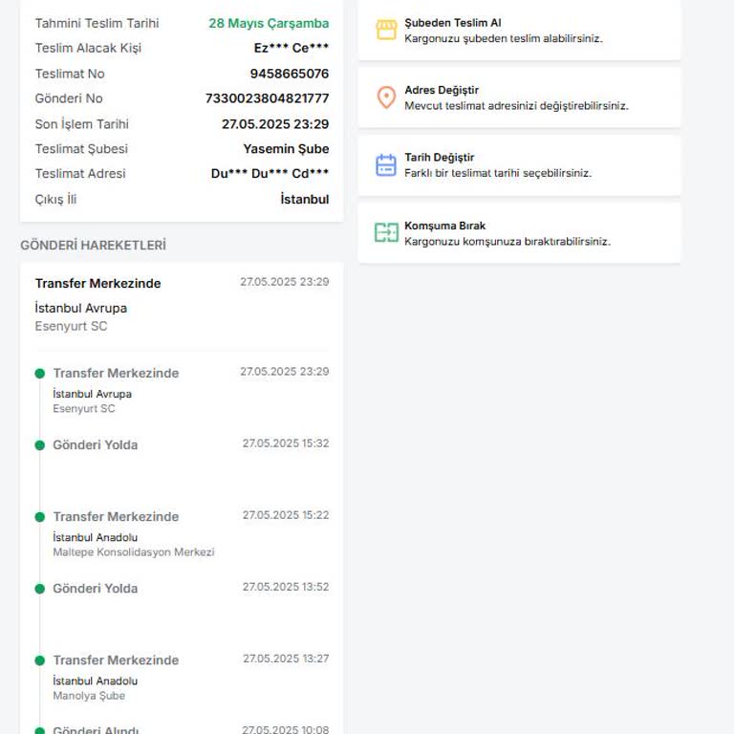Click the Manolya Şube text

[89, 696]
